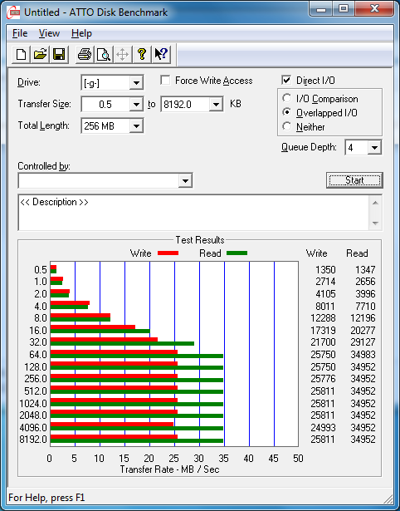The height and width of the screenshot is (511, 400).
Task: Click the 4096.0 transfer size row label
Action: tap(33, 428)
